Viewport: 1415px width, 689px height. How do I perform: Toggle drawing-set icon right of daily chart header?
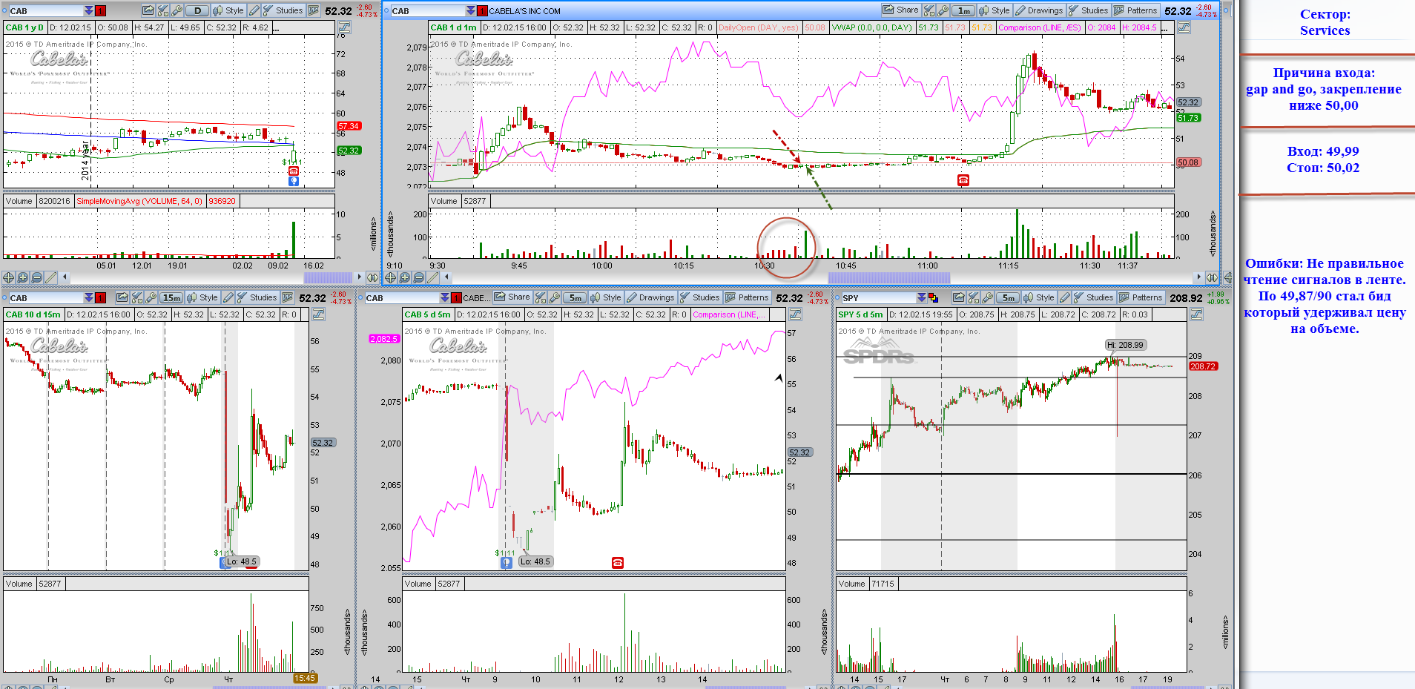pos(344,27)
